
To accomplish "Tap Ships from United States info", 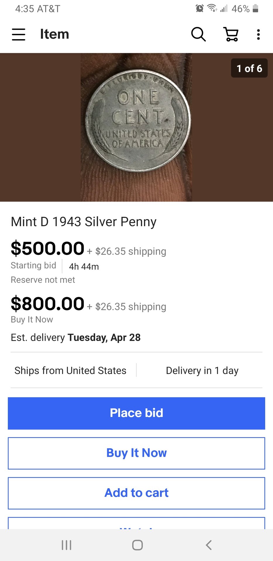I will tap(70, 370).
